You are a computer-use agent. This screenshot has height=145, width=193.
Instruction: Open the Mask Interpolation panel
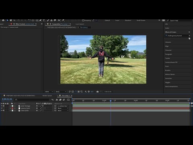(171, 87)
